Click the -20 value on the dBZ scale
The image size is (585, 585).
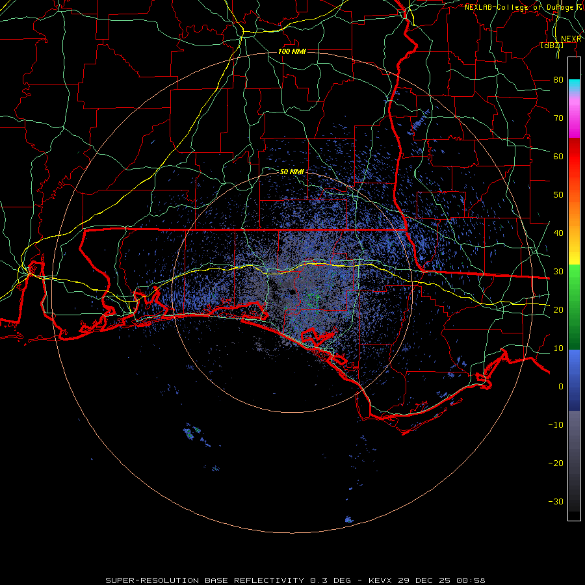tap(556, 463)
